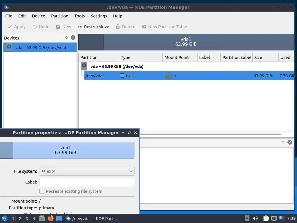Click the horizontal scrollbar of partition table

pyautogui.click(x=210, y=134)
